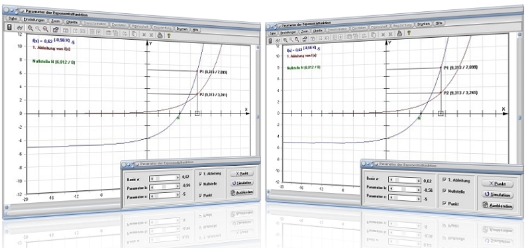526x248 pixels.
Task: Click right arrow of Parameter c slider, left panel
Action: pos(178,195)
